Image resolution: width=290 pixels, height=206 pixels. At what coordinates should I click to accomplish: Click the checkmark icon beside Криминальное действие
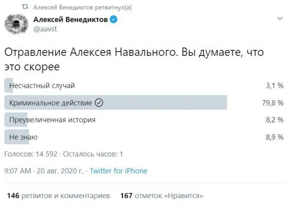pos(99,103)
